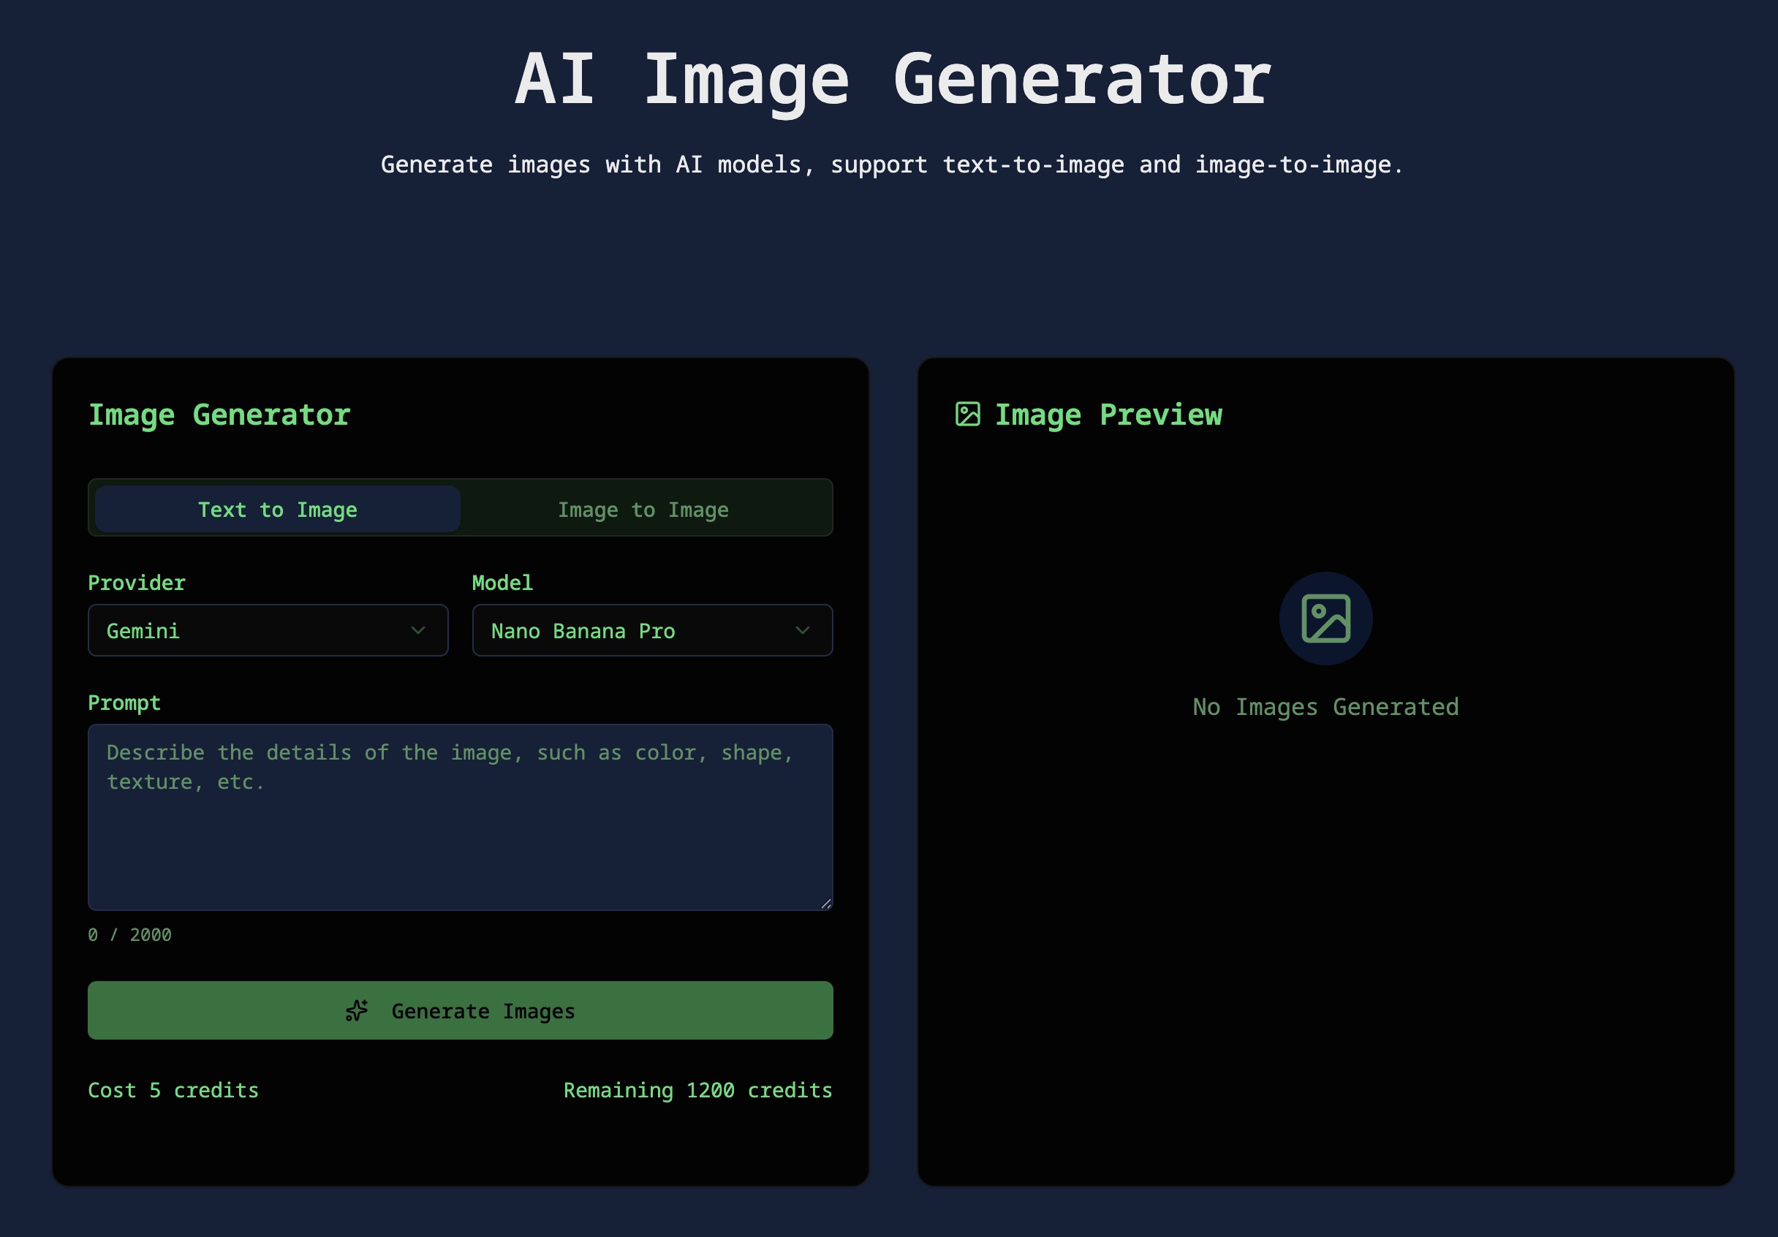Click the chevron on the Provider dropdown

click(419, 630)
